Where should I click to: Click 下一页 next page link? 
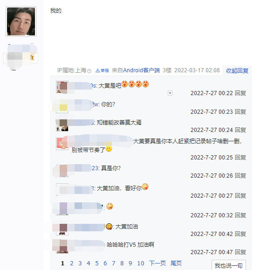click(x=157, y=263)
